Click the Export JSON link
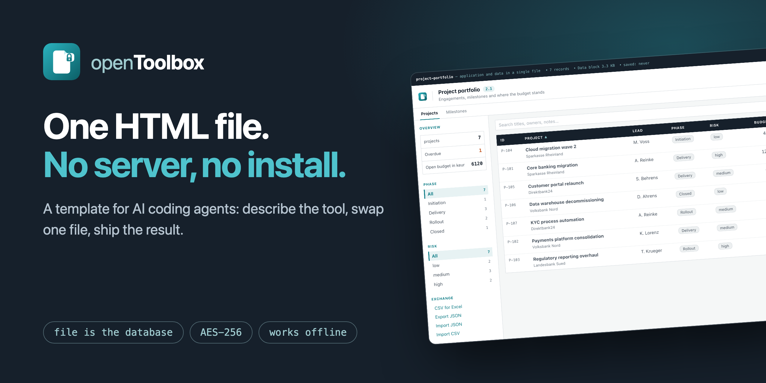This screenshot has height=383, width=766. click(x=448, y=316)
